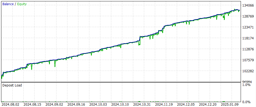Click the Balance legend label

point(8,4)
